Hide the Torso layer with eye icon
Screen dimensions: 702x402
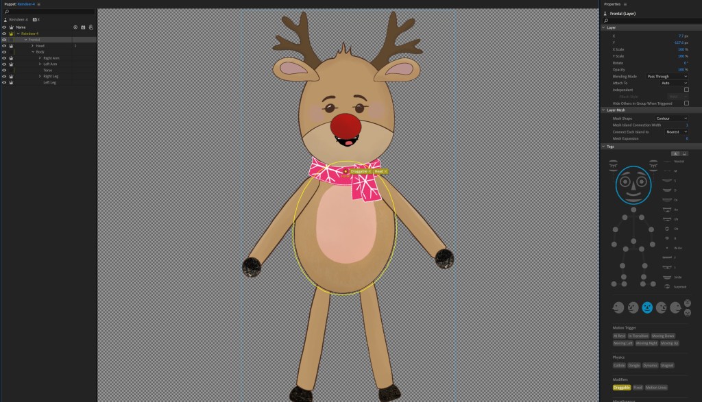point(4,70)
